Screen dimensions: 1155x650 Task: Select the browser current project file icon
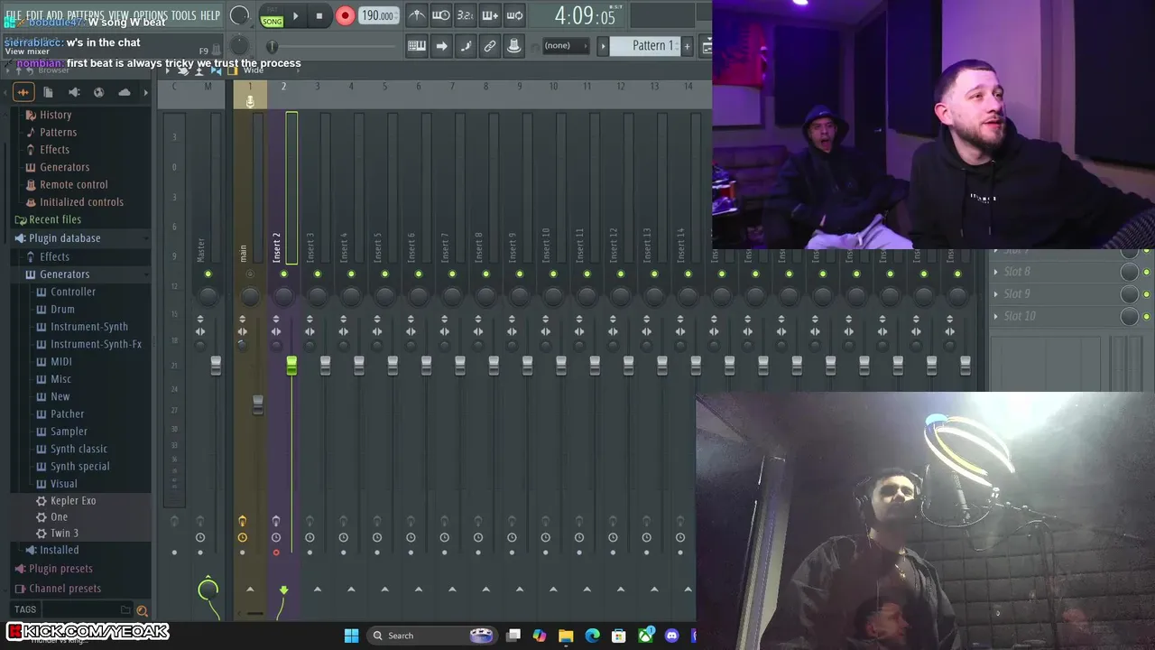pyautogui.click(x=48, y=92)
